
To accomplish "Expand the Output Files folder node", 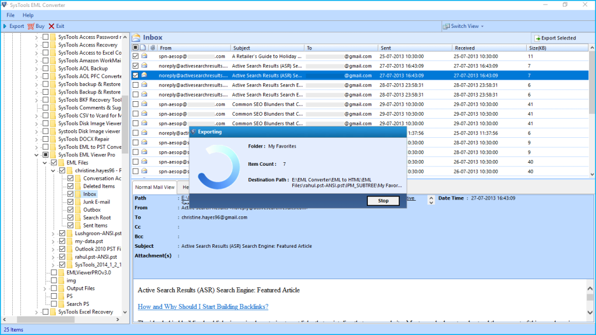I will 45,288.
